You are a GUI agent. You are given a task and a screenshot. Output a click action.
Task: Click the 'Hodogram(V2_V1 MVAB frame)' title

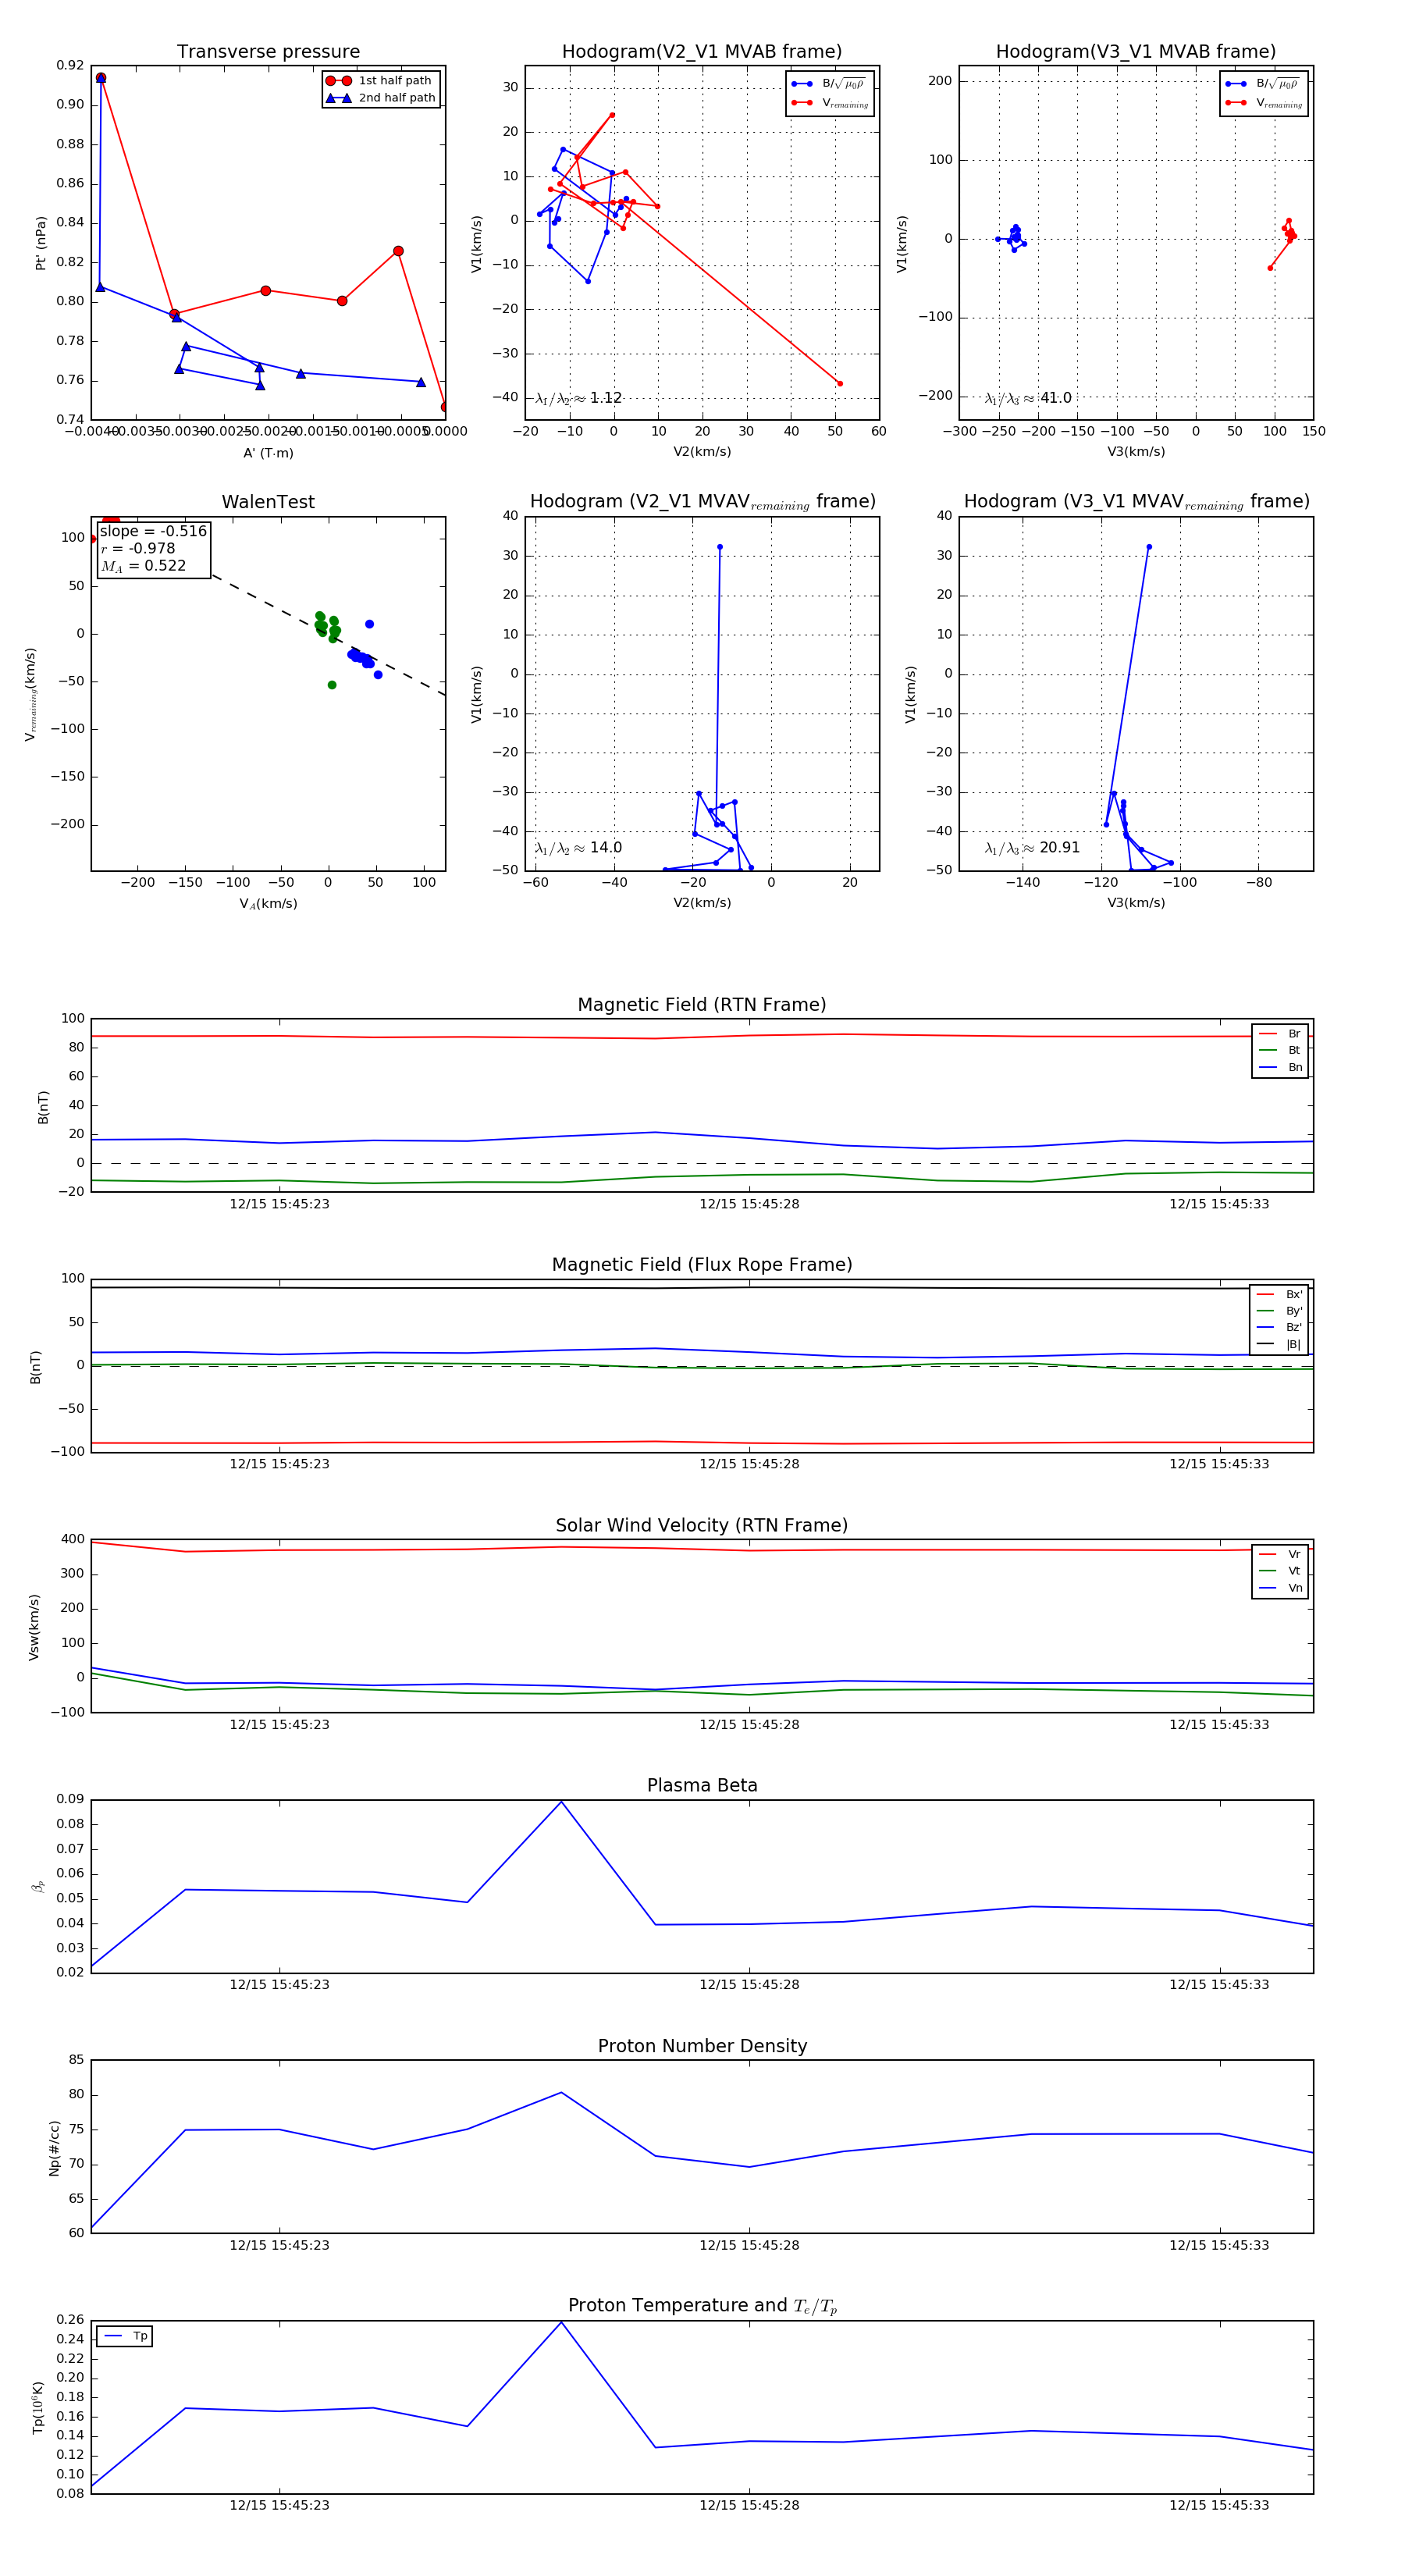point(702,52)
